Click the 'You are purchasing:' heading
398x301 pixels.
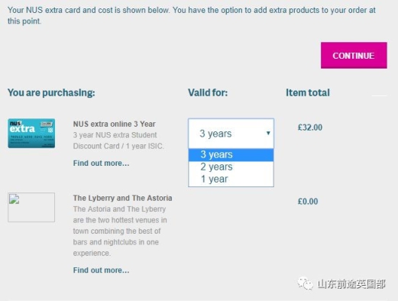pyautogui.click(x=51, y=92)
